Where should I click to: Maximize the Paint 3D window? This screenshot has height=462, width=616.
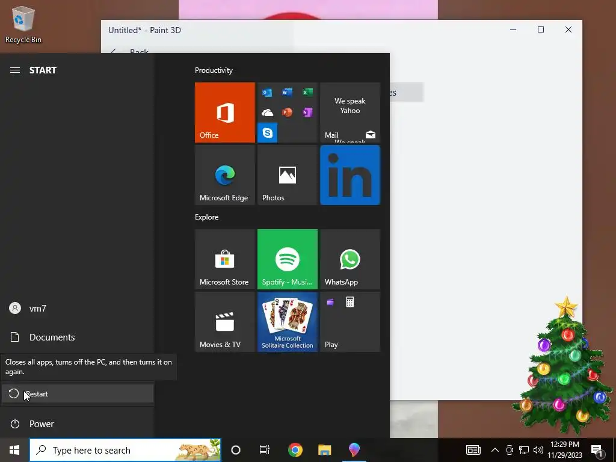[x=541, y=29]
